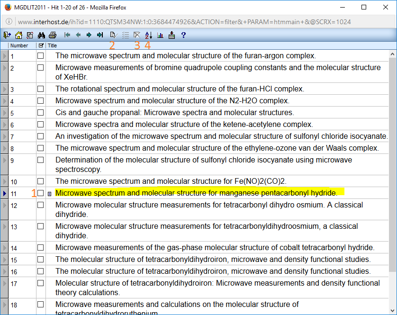This screenshot has width=397, height=315.
Task: Check the box for hit number 13
Action: pyautogui.click(x=41, y=226)
